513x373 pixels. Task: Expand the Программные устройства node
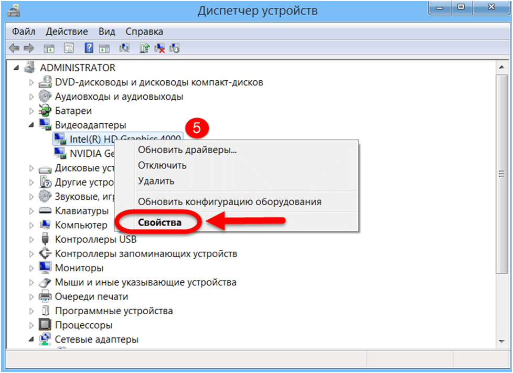click(31, 311)
